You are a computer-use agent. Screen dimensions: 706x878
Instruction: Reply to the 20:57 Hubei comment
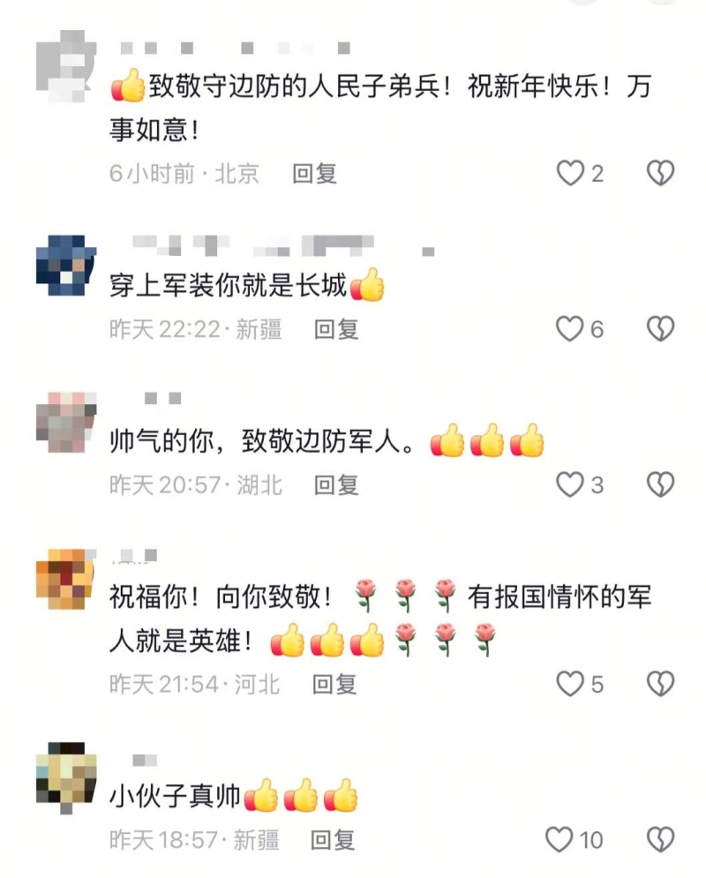336,485
